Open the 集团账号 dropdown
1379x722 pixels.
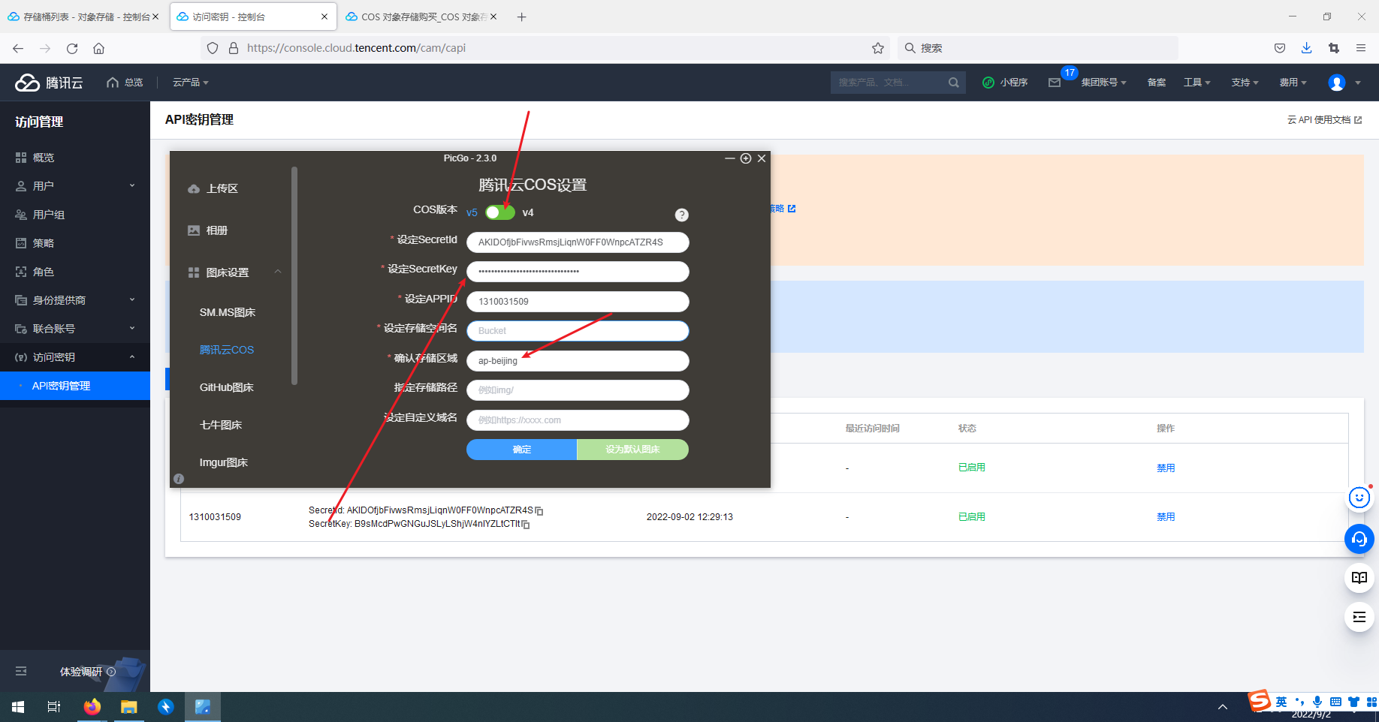1104,83
